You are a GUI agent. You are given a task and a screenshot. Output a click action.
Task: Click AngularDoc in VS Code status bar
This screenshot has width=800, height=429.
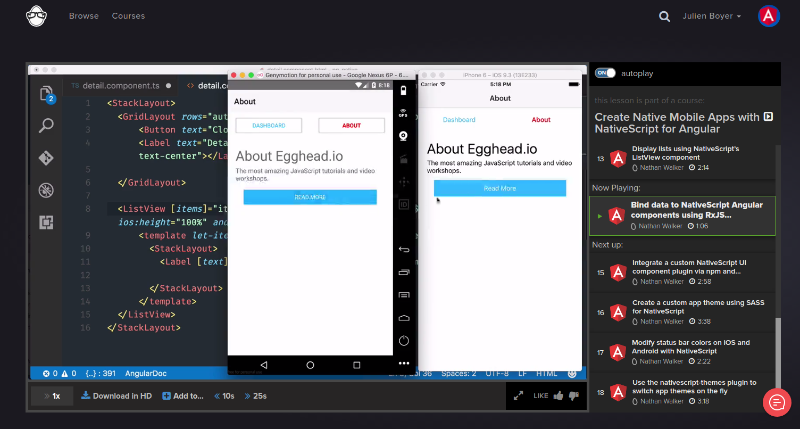(x=146, y=374)
